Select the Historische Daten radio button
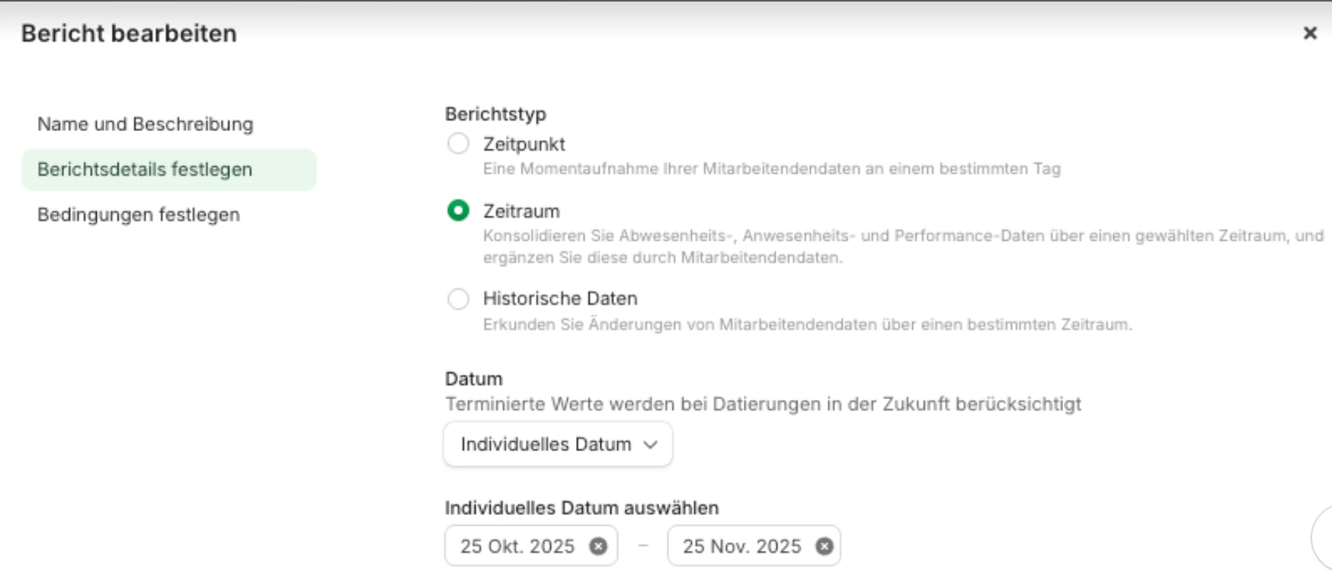1332x579 pixels. (x=458, y=299)
